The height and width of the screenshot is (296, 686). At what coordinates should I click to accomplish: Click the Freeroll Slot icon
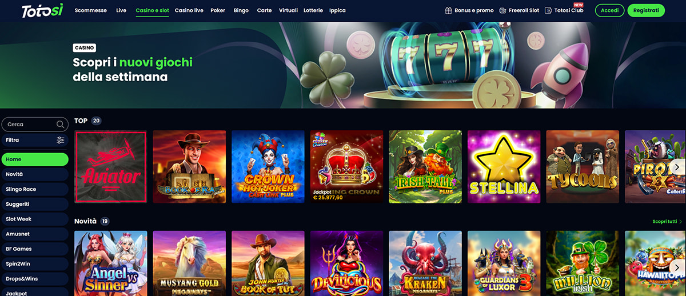pyautogui.click(x=502, y=10)
